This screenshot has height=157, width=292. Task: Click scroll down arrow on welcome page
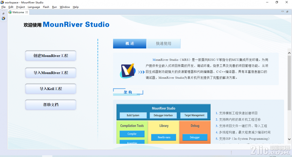(x=289, y=139)
